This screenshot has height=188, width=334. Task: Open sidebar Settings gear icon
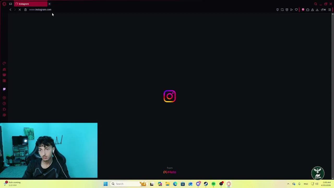click(4, 115)
